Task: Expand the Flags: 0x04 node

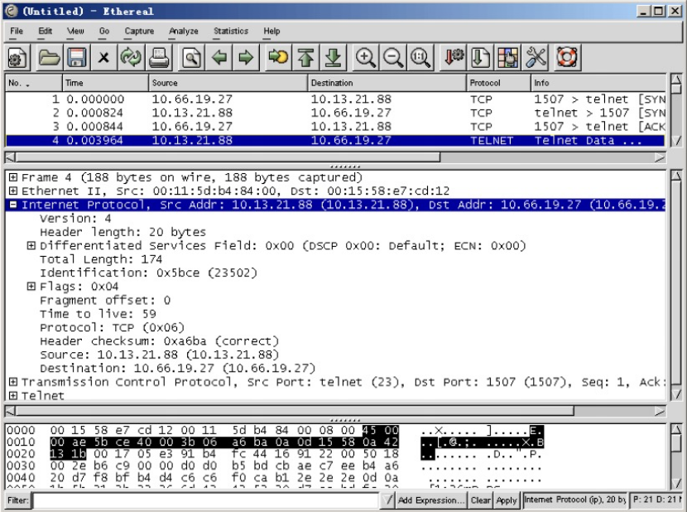Action: click(x=31, y=286)
